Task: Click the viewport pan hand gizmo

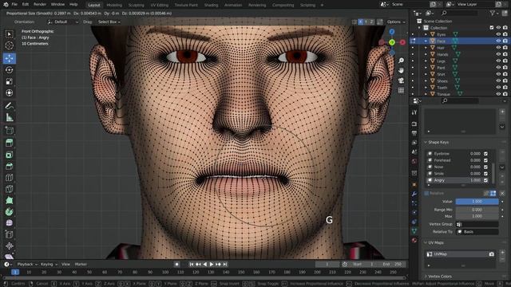Action: pos(401,71)
